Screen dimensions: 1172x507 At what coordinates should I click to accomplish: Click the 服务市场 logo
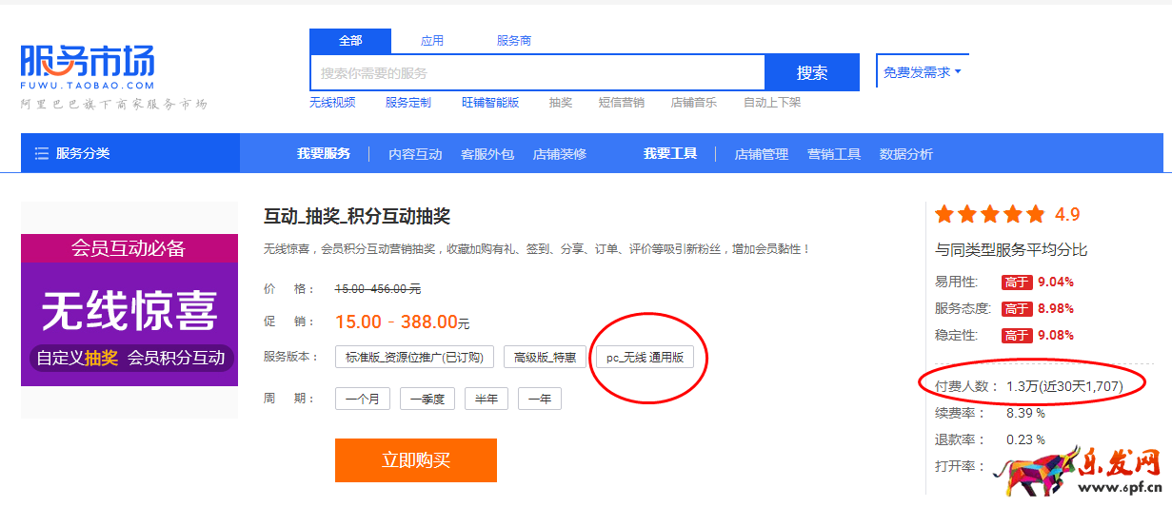(88, 64)
